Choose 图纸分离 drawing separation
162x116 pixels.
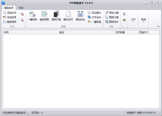(x=112, y=17)
